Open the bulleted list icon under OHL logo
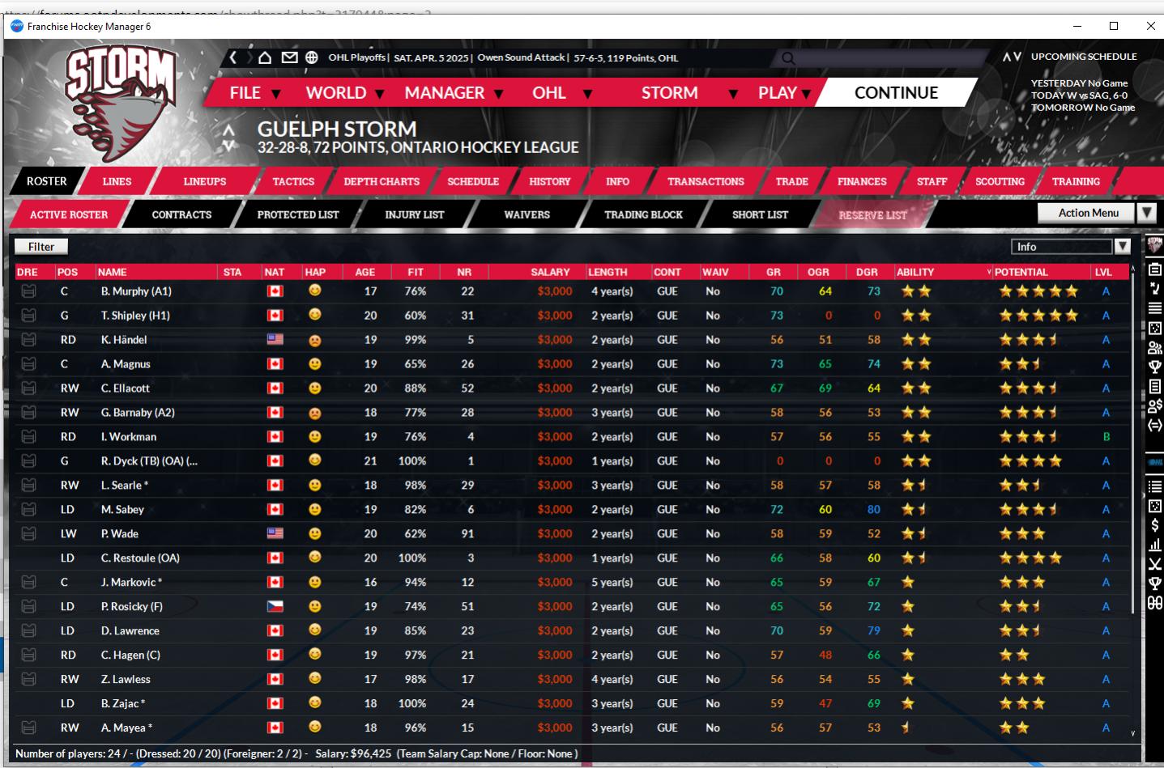This screenshot has height=768, width=1164. (x=1155, y=486)
